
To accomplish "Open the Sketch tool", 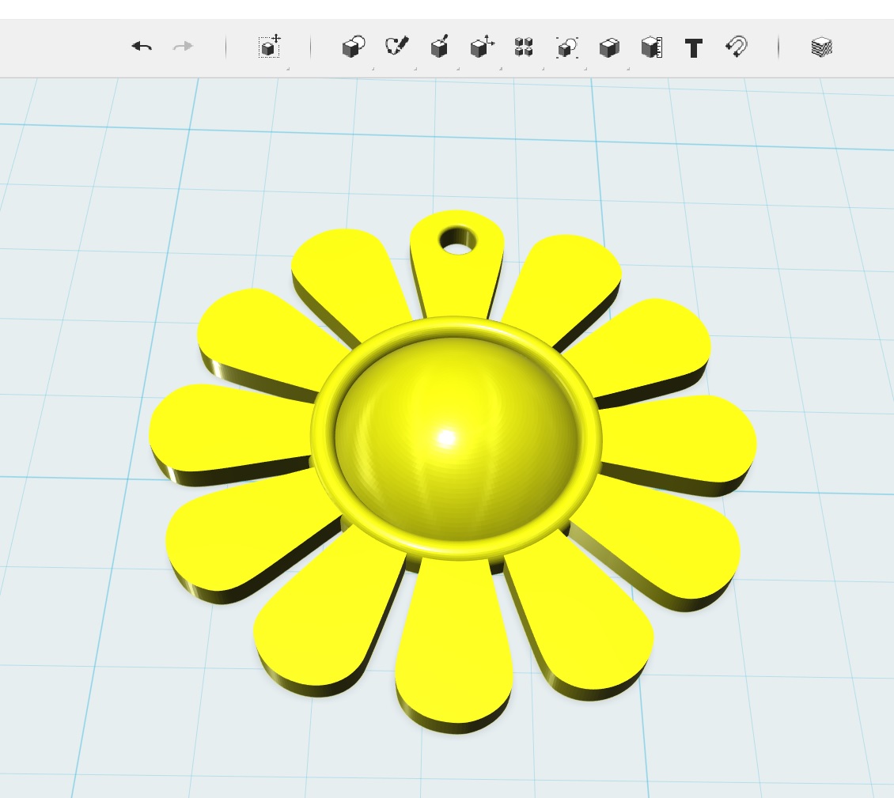I will [397, 46].
